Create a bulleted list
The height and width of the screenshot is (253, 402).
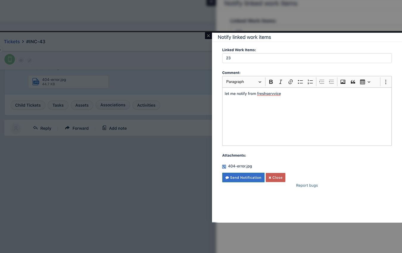pyautogui.click(x=300, y=82)
